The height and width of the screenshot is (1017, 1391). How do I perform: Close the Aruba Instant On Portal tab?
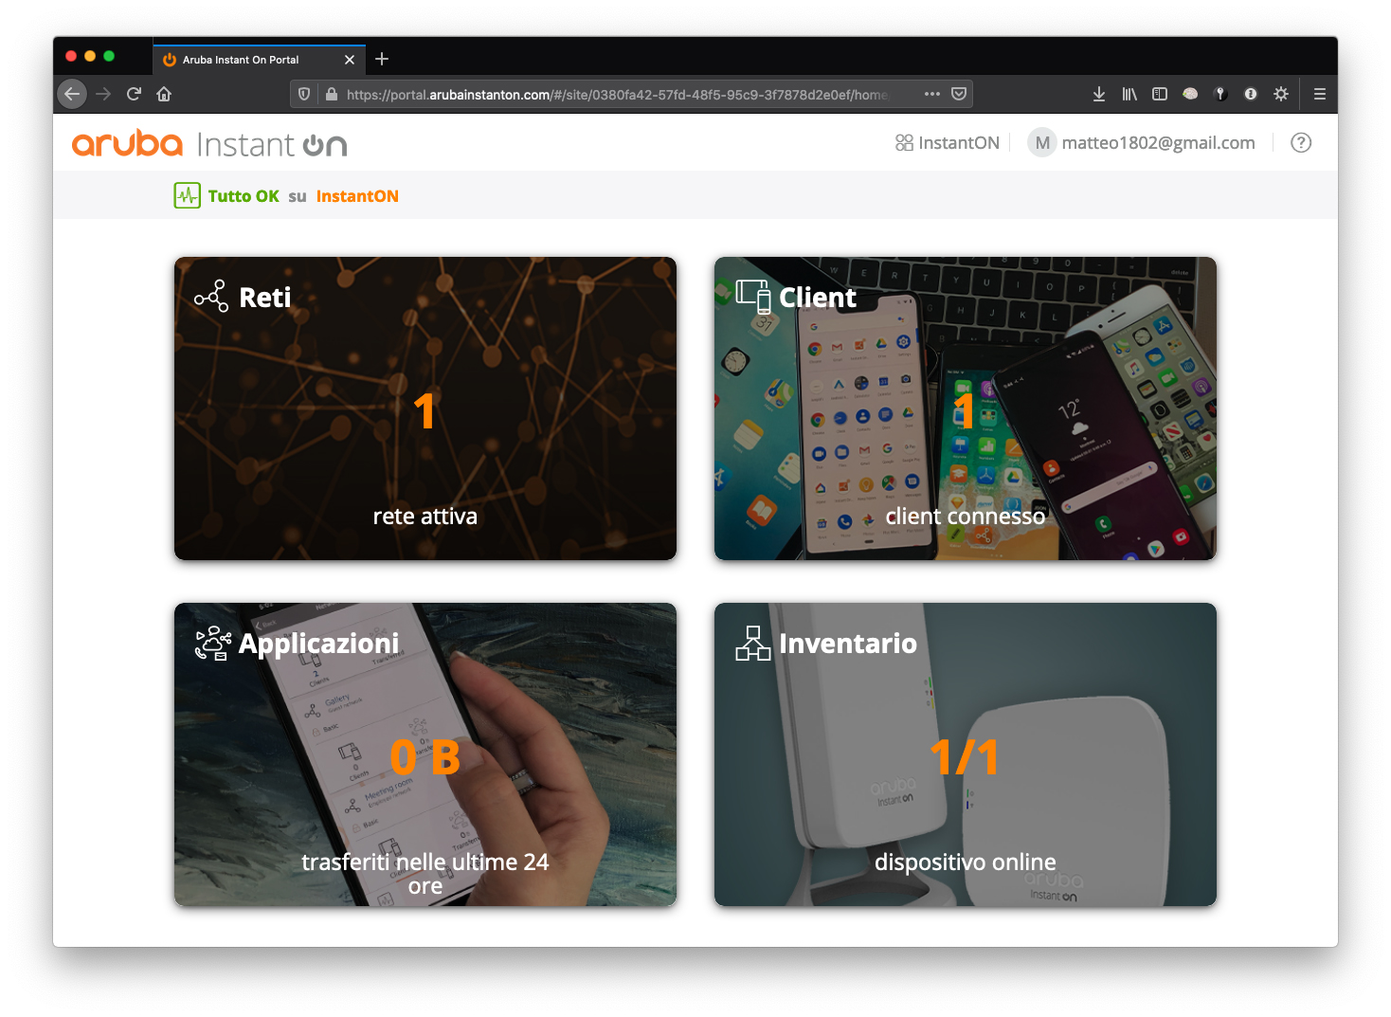pyautogui.click(x=350, y=60)
